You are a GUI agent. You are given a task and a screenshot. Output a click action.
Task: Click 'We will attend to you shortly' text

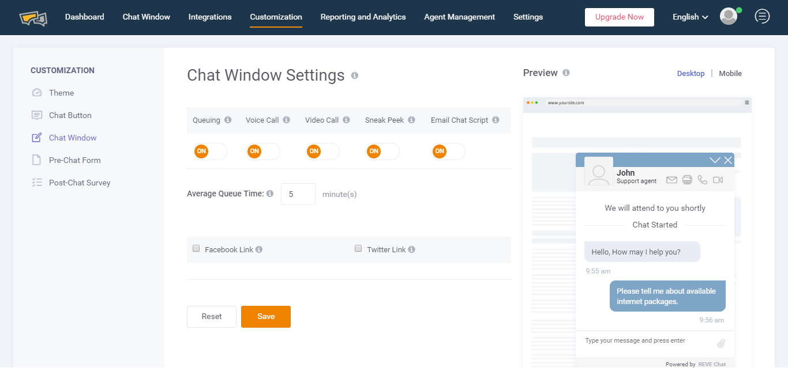pos(655,208)
